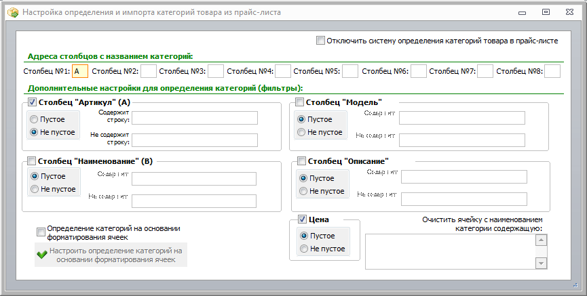Enable Столбец "Описание" checkbox
Image resolution: width=587 pixels, height=296 pixels.
302,161
